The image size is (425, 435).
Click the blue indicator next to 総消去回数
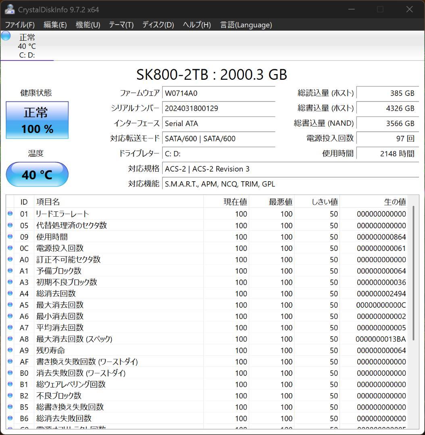[x=10, y=293]
